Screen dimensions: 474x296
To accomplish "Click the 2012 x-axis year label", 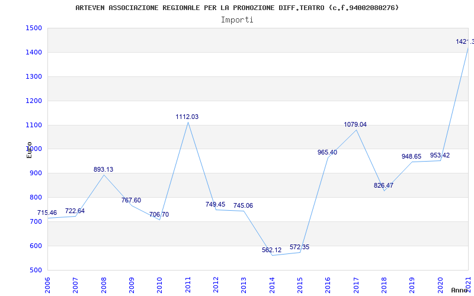I will click(216, 285).
